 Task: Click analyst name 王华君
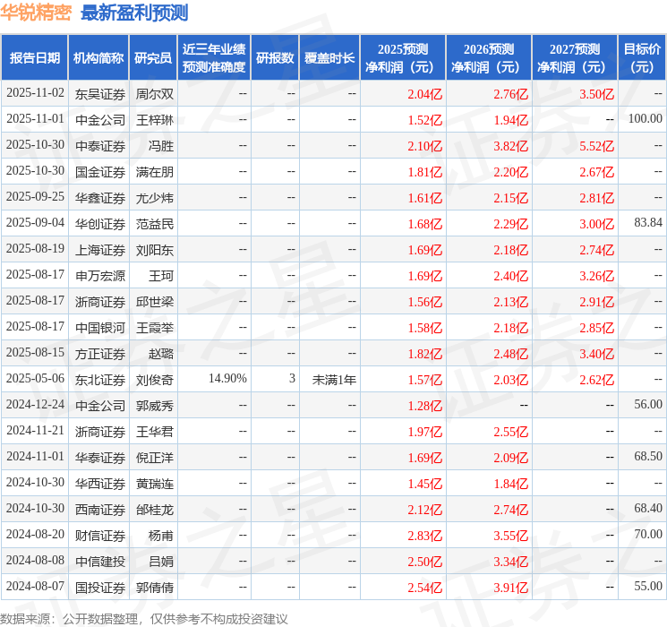pyautogui.click(x=155, y=432)
